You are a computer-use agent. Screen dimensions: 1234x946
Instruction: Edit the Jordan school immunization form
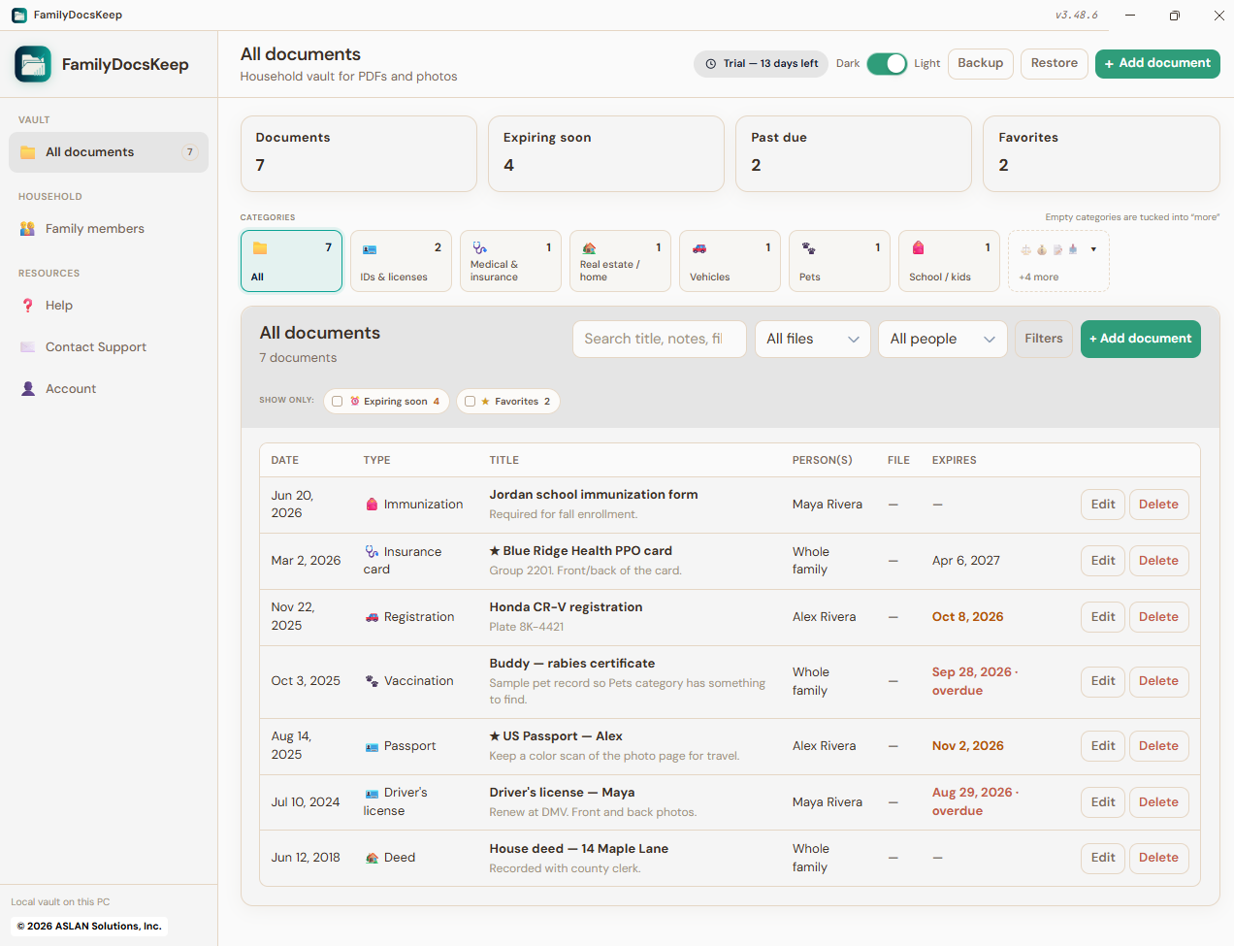click(x=1103, y=505)
